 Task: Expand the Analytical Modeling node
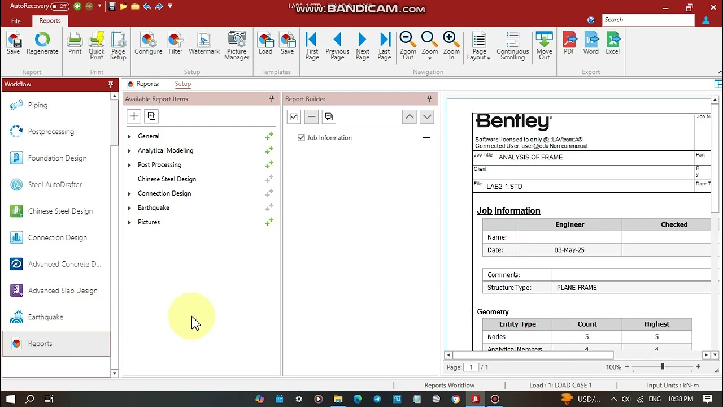pos(129,150)
